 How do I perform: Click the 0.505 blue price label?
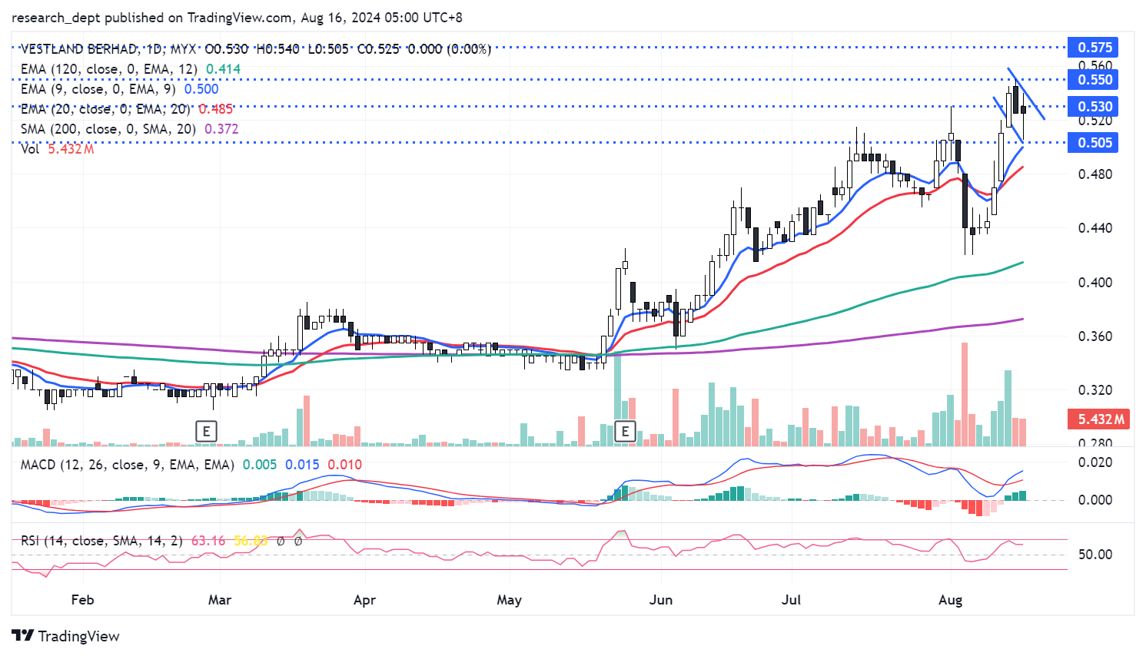point(1094,143)
